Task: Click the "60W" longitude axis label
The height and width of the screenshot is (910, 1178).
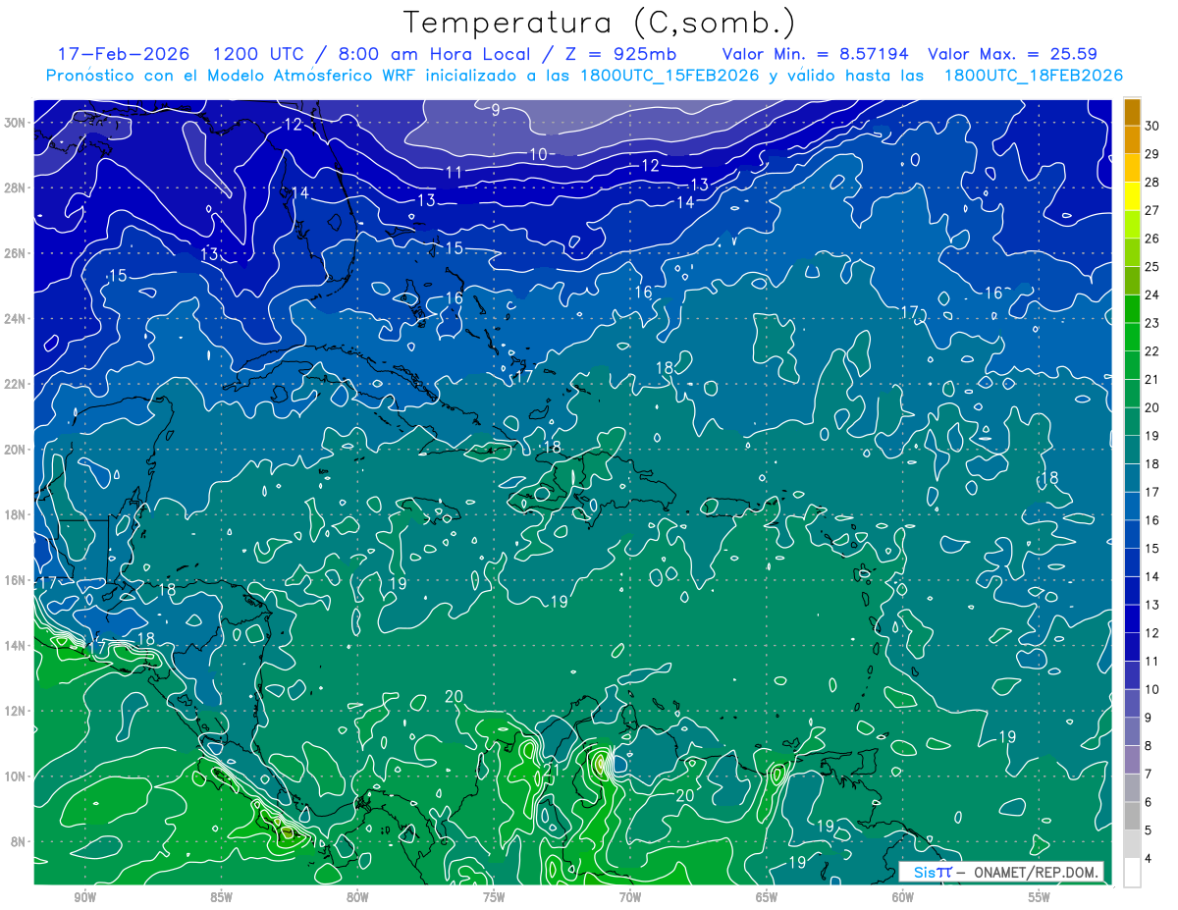Action: [x=903, y=897]
